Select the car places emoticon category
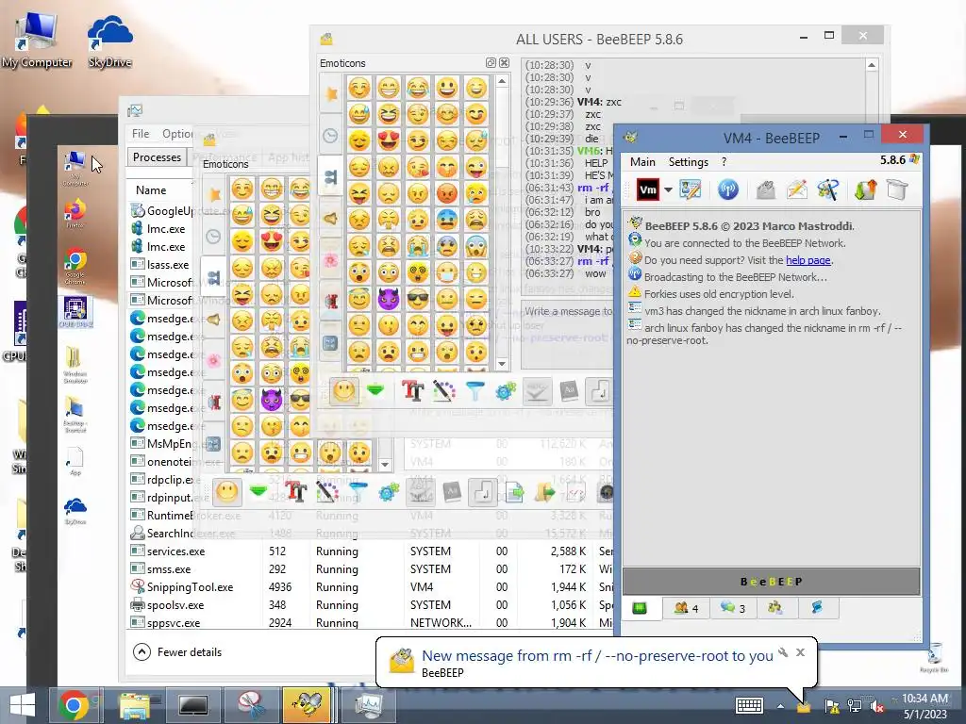 [x=331, y=301]
